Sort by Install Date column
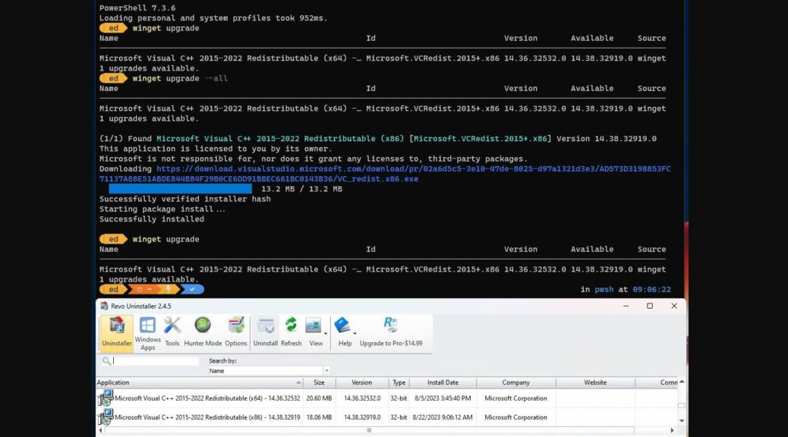Screen dimensions: 788x437 pos(443,382)
